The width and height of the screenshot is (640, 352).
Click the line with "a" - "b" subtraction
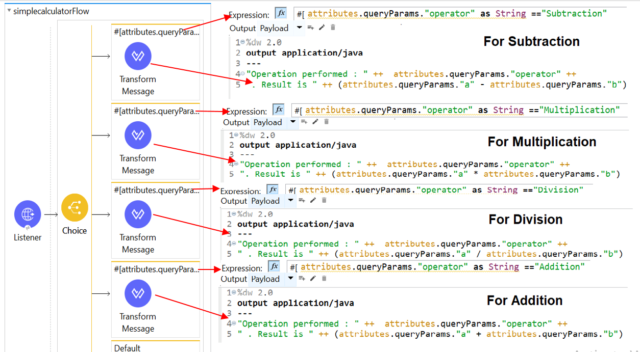(x=439, y=85)
